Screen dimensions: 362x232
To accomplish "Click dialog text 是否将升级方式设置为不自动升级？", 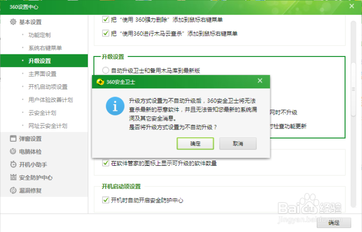I will (x=173, y=127).
